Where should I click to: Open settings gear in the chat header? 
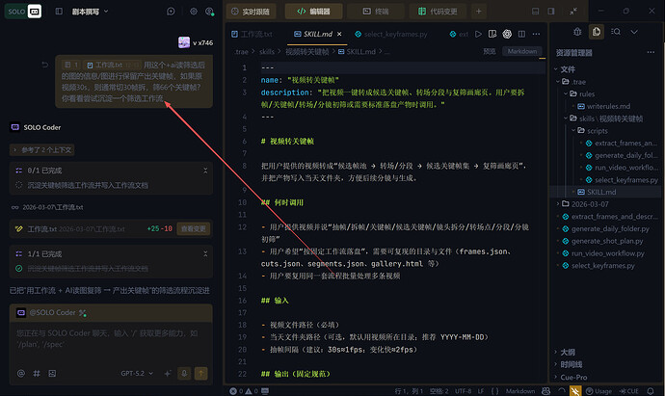click(x=194, y=12)
